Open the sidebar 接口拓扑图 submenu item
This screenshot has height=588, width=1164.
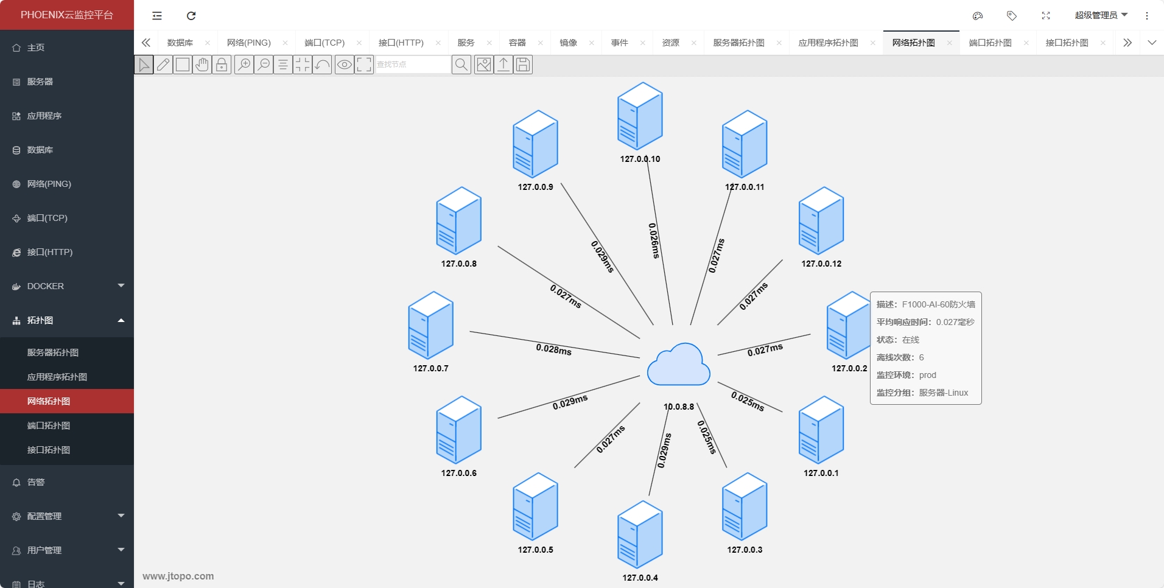tap(67, 450)
